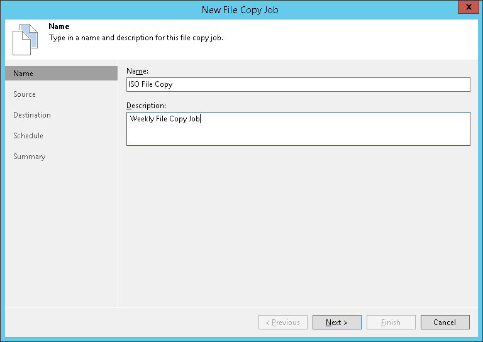Cancel the new file copy job wizard
Viewport: 483px width, 342px height.
pyautogui.click(x=445, y=323)
